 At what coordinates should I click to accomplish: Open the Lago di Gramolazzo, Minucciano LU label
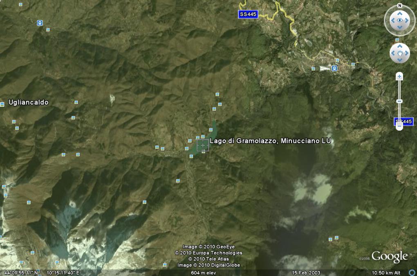pyautogui.click(x=270, y=141)
